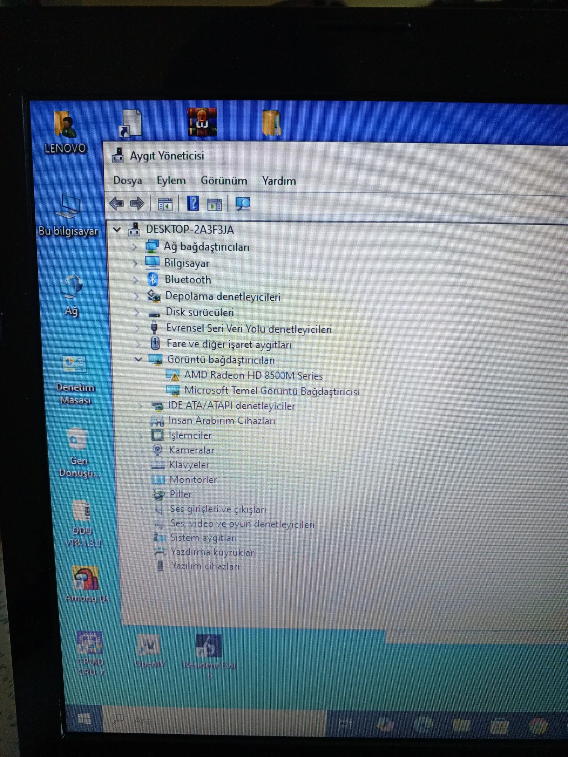Select Ses girişleri ve çıkışları row
Screen dimensions: 568x757
pyautogui.click(x=218, y=509)
